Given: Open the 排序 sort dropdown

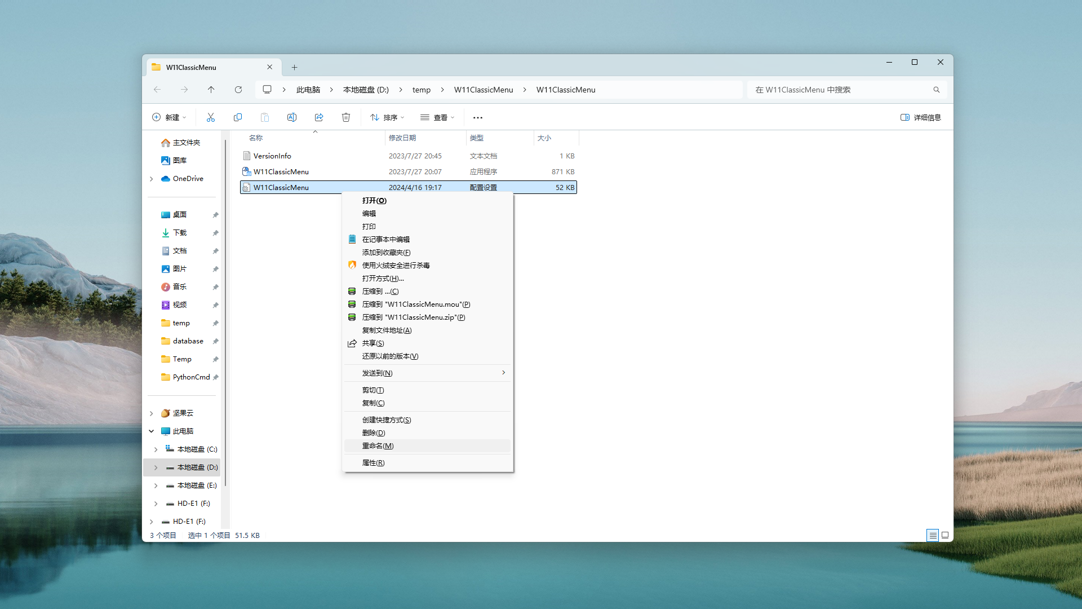Looking at the screenshot, I should pos(387,117).
